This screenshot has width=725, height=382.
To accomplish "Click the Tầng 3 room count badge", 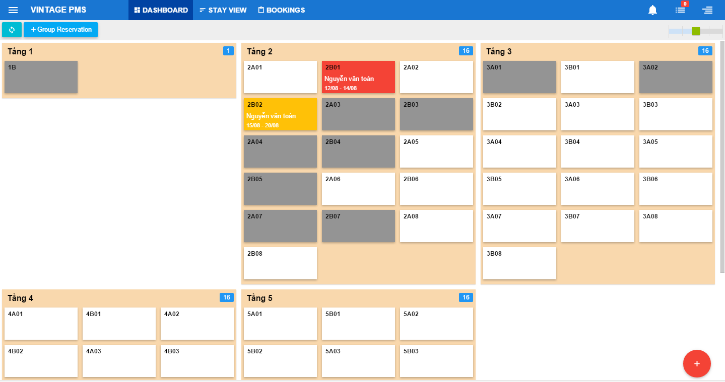I will 705,51.
